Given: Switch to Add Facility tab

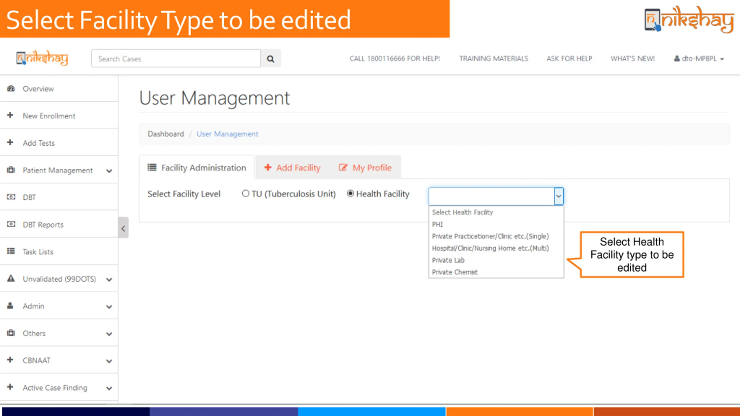Looking at the screenshot, I should click(293, 167).
